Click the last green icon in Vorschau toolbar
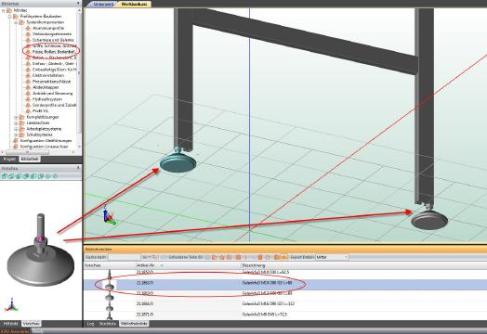 pyautogui.click(x=55, y=176)
